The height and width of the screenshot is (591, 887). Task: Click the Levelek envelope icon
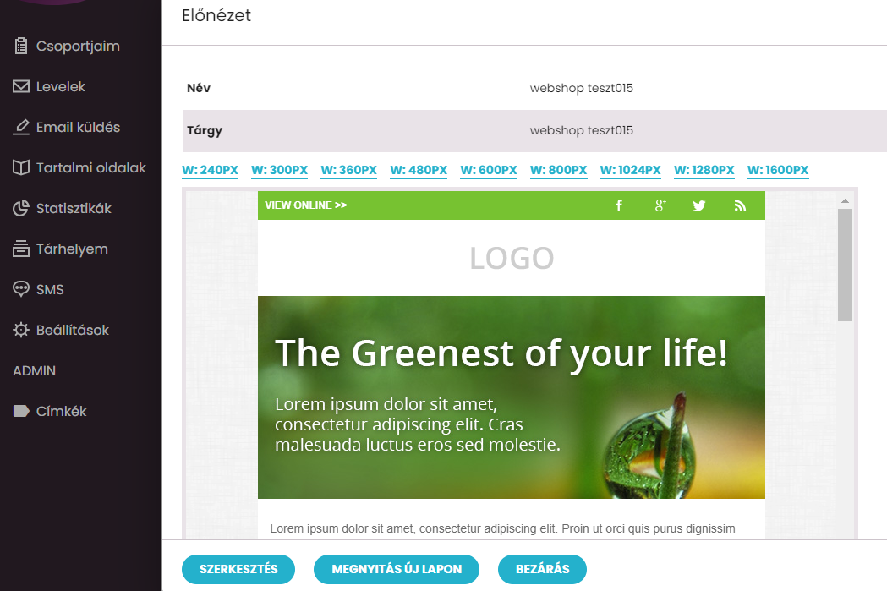21,86
